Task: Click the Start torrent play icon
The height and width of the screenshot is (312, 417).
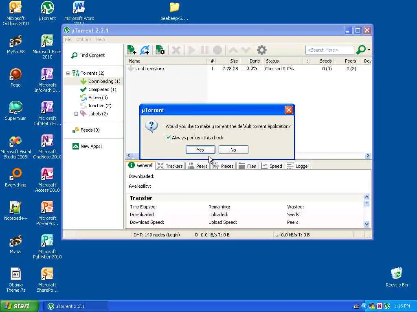Action: (x=191, y=50)
